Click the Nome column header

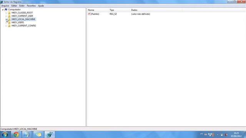(98, 10)
